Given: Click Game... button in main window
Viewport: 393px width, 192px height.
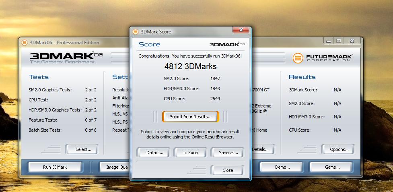Looking at the screenshot, I should point(331,167).
